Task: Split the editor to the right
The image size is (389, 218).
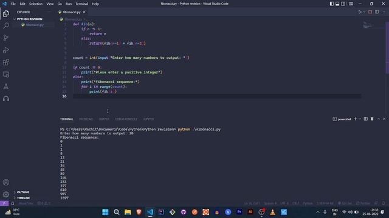Action: pos(377,12)
